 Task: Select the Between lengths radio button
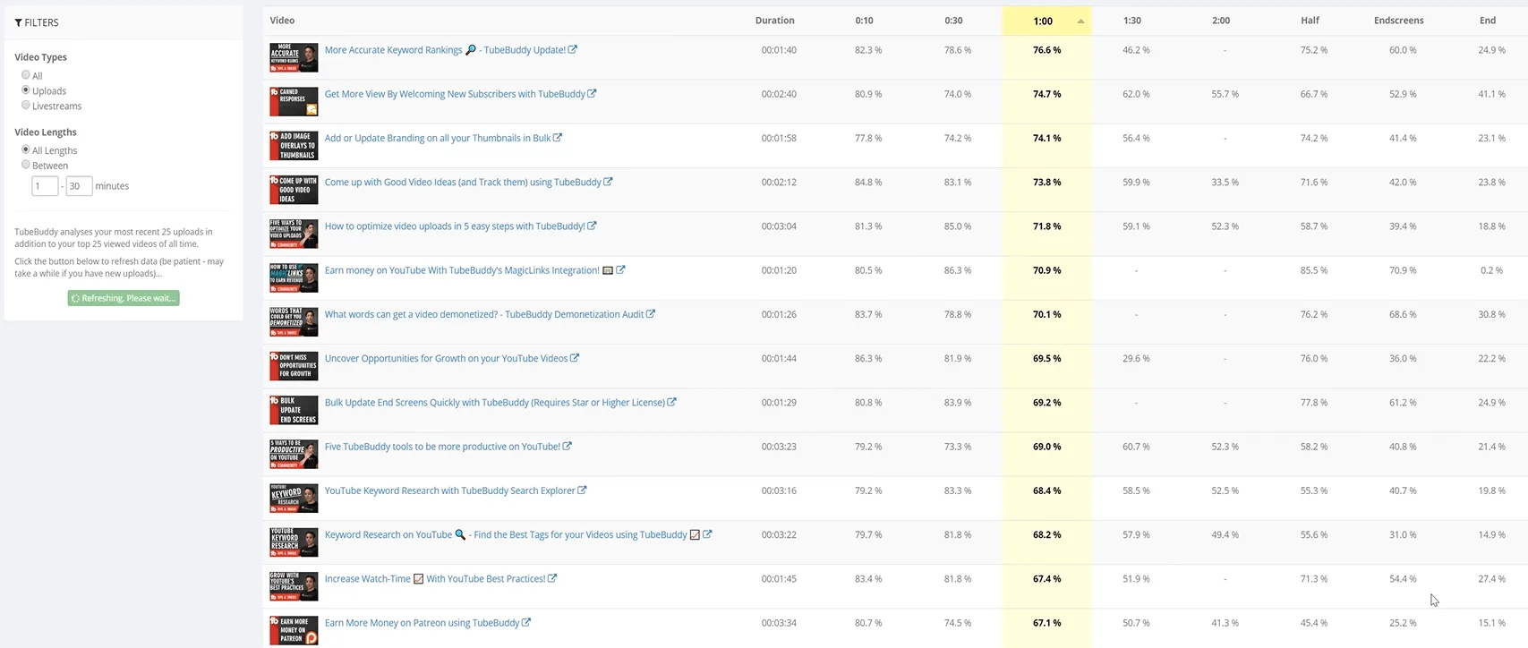[26, 165]
